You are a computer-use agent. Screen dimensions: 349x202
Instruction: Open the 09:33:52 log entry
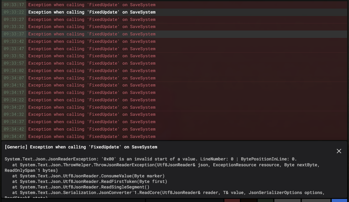coord(92,56)
